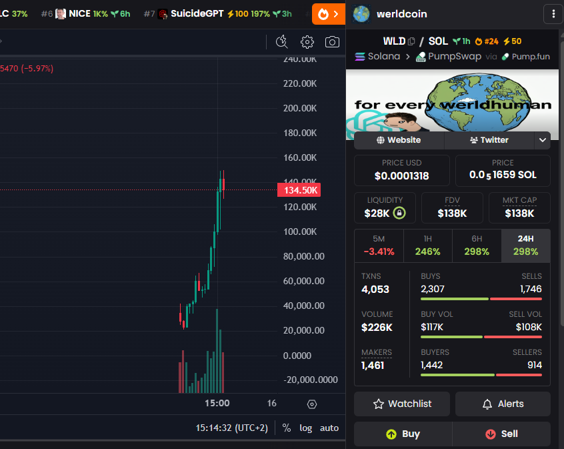
Task: Open the trending fire button
Action: [329, 14]
